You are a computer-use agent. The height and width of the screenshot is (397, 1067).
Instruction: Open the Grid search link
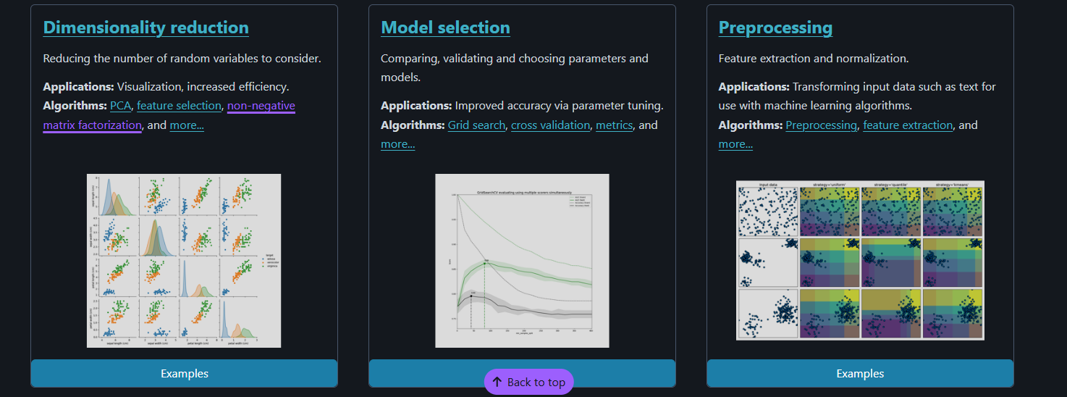tap(476, 125)
